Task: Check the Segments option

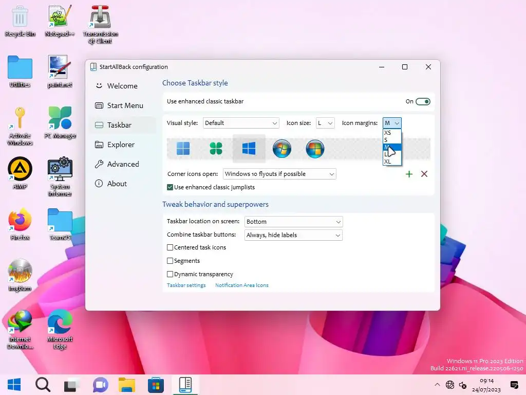Action: point(170,261)
